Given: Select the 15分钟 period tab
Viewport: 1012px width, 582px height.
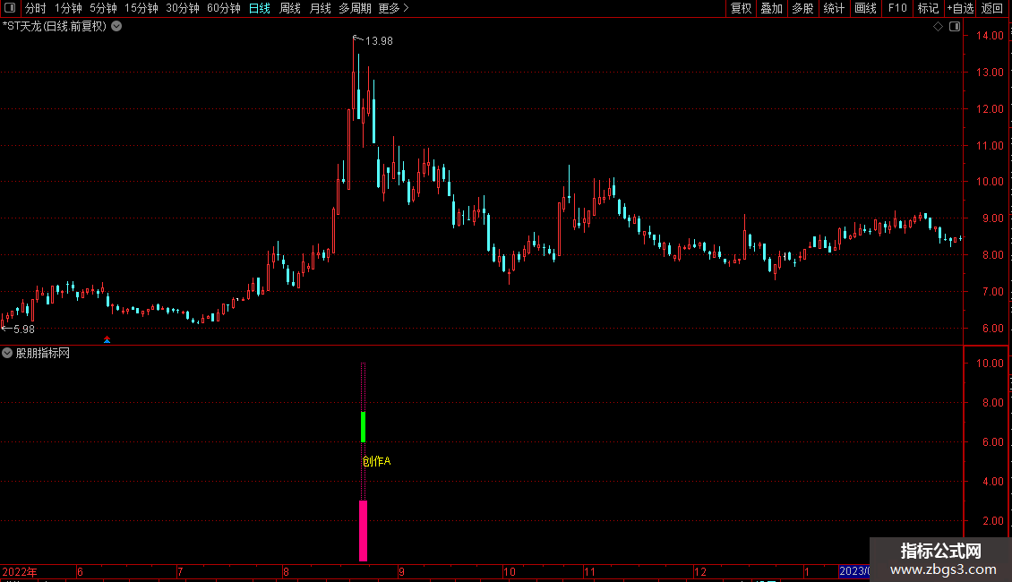Looking at the screenshot, I should point(142,8).
